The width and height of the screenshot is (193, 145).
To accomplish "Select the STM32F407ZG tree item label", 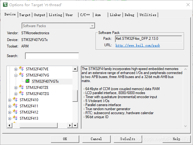I will click(x=37, y=93).
